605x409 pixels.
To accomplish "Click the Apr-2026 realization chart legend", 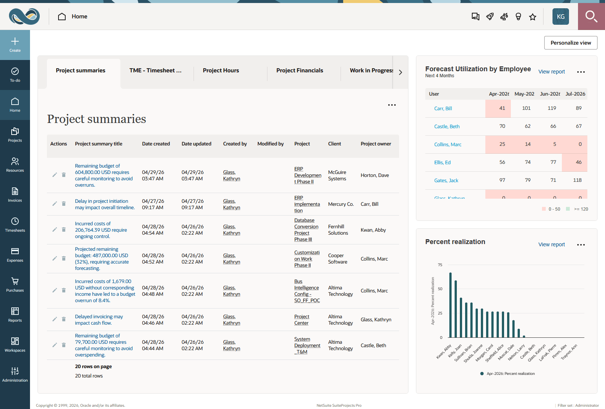I will (507, 373).
